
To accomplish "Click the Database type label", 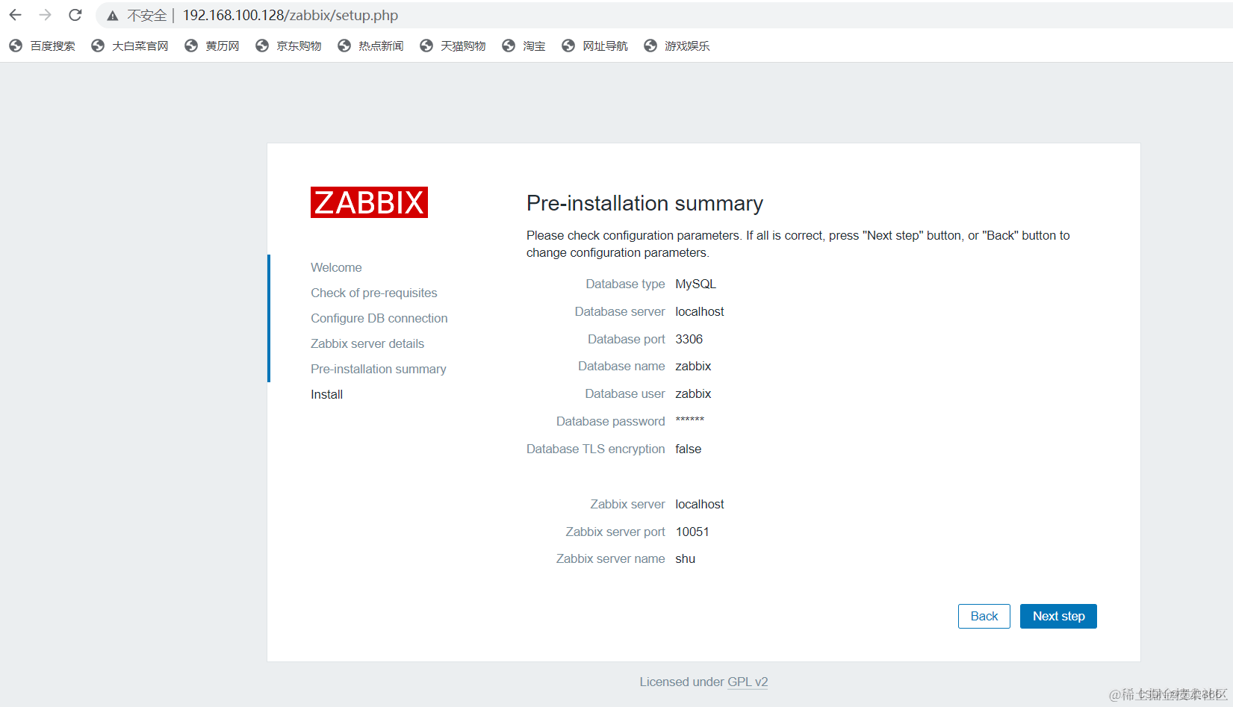I will 625,284.
